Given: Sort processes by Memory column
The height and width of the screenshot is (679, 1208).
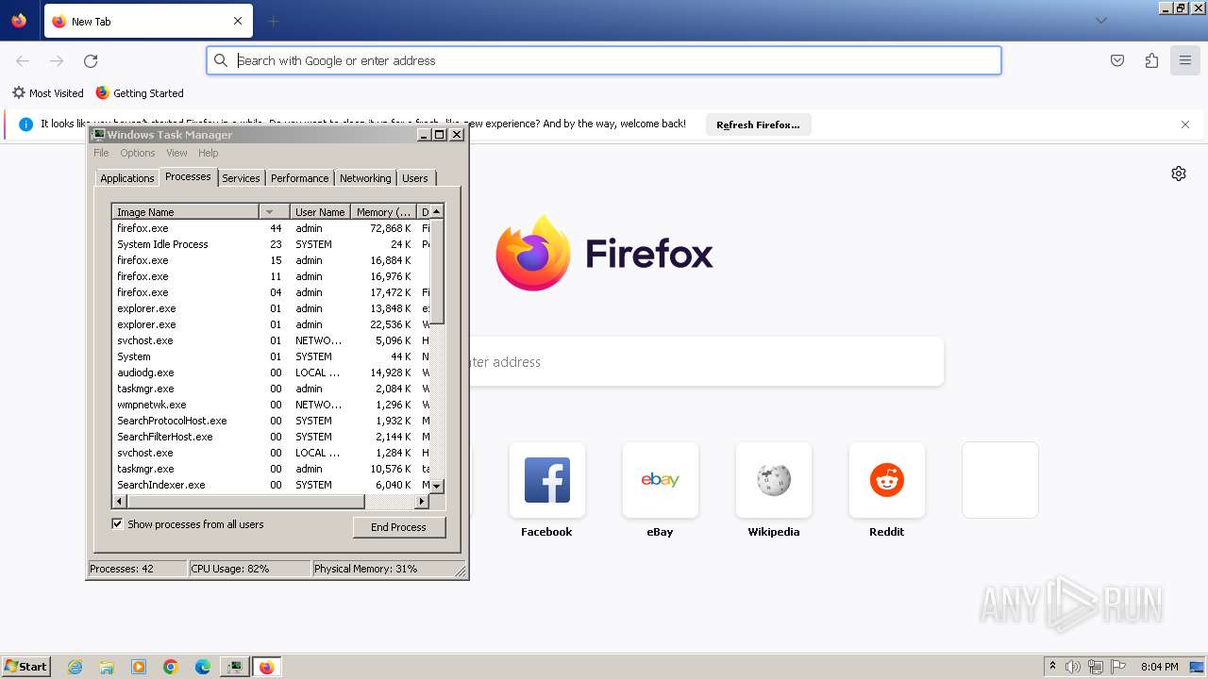Looking at the screenshot, I should click(x=384, y=212).
